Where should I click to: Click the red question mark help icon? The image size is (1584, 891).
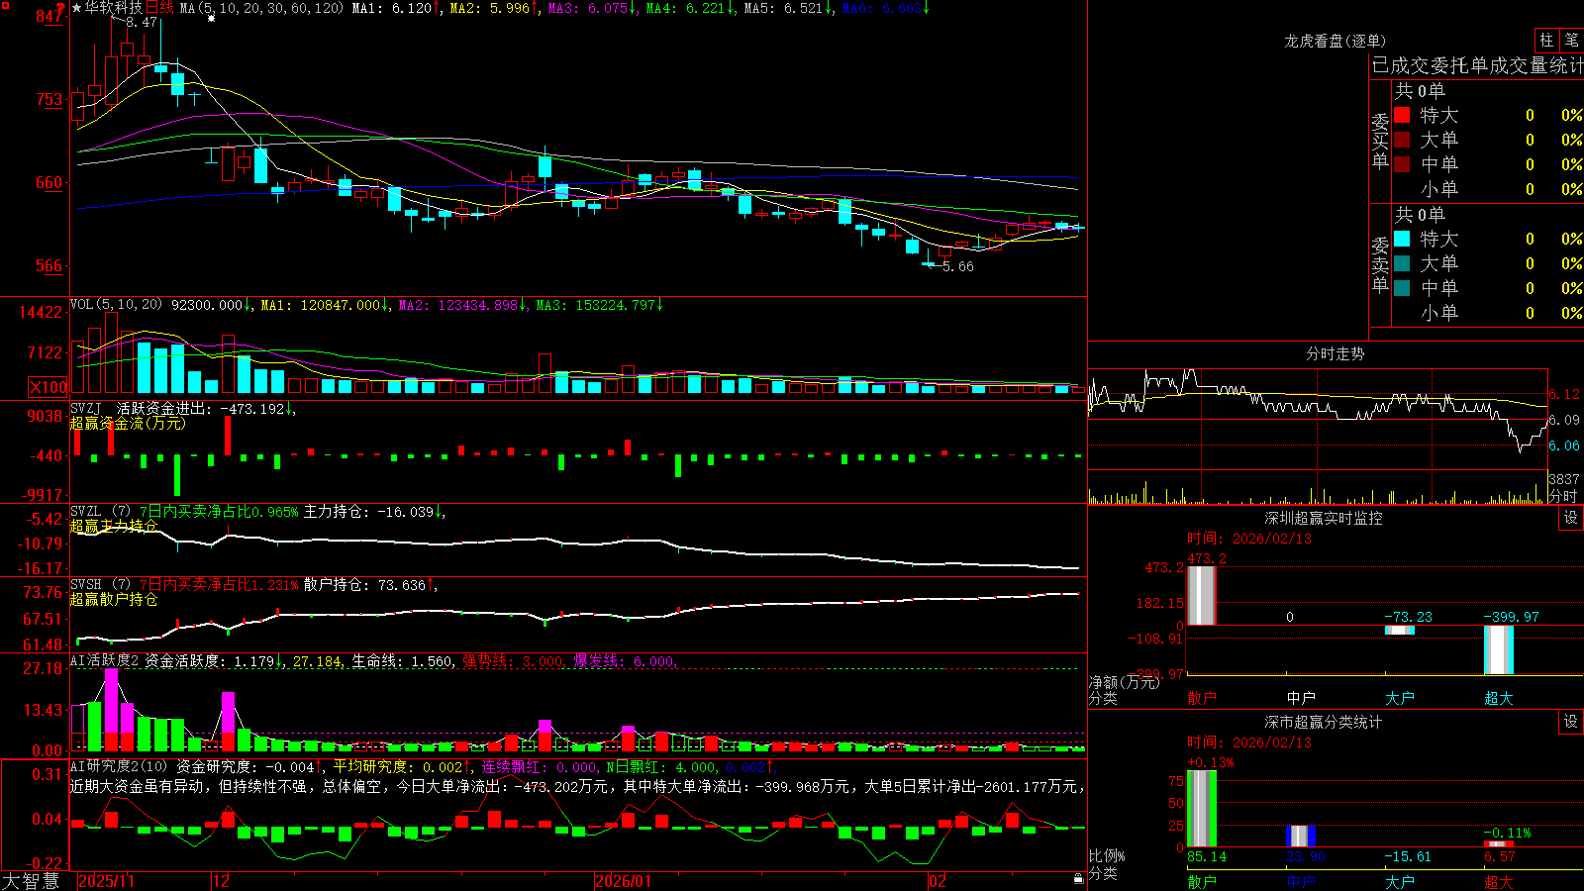pos(60,8)
